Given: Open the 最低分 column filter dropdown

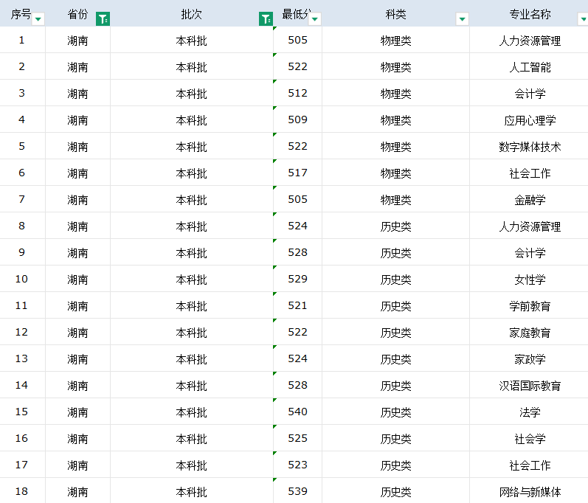Looking at the screenshot, I should [x=315, y=18].
